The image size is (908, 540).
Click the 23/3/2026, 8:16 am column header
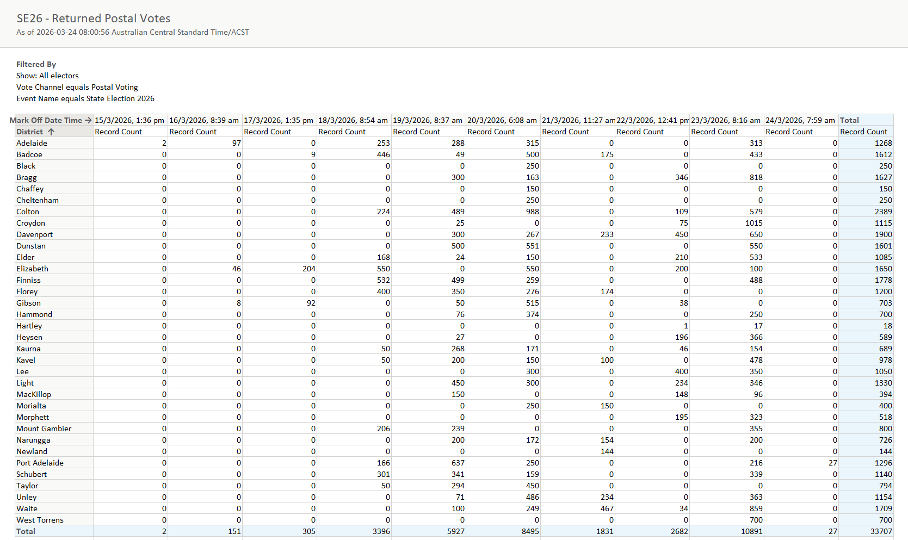[725, 120]
